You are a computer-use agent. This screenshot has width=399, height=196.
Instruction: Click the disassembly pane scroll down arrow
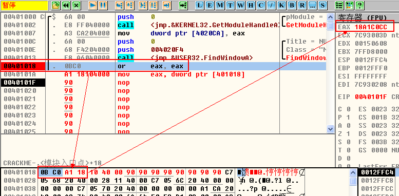pyautogui.click(x=330, y=129)
